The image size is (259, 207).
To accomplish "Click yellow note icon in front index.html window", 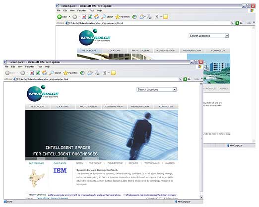I will pos(114,73).
